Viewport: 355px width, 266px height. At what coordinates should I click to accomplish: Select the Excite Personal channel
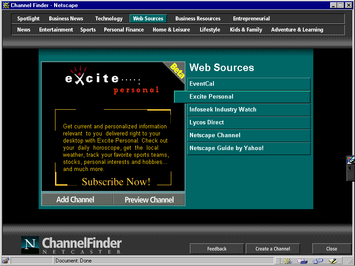pyautogui.click(x=242, y=97)
